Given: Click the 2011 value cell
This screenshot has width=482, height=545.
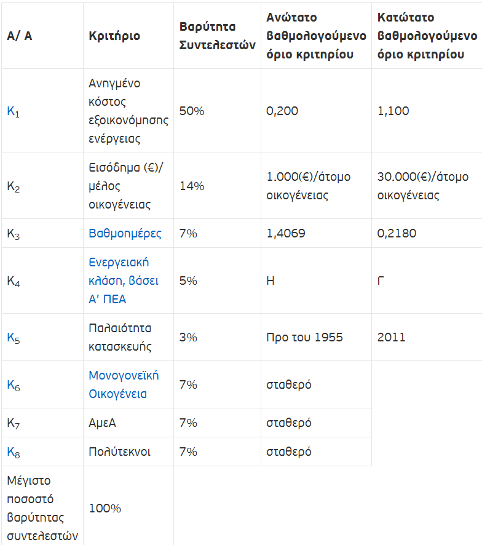Looking at the screenshot, I should coord(392,337).
